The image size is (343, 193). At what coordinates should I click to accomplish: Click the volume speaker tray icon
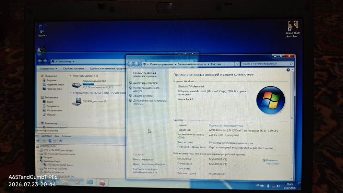click(x=278, y=186)
